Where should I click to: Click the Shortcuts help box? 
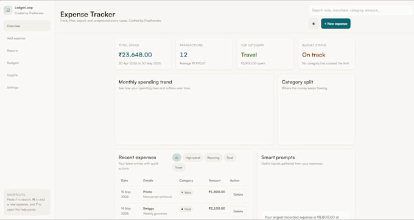pos(27,202)
